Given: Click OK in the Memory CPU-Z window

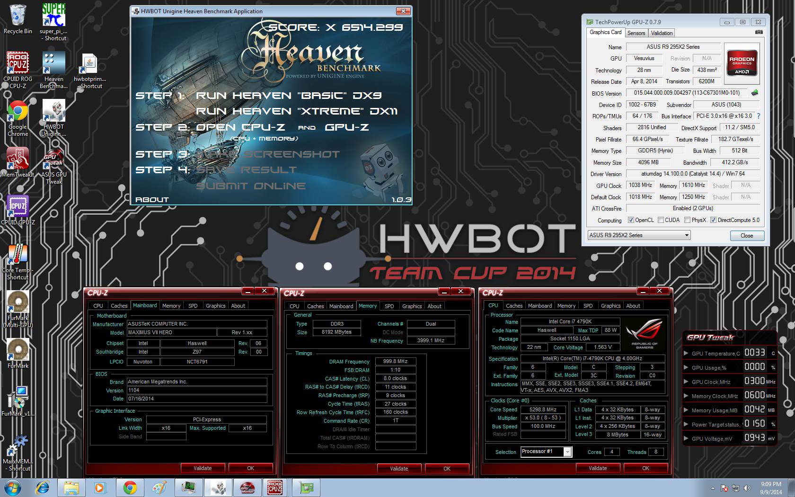Looking at the screenshot, I should coord(447,469).
